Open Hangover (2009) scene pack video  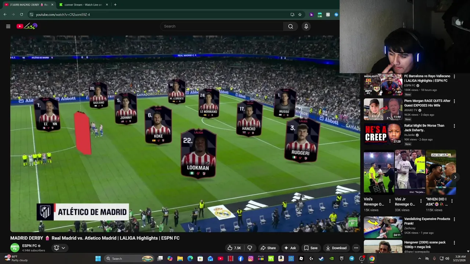383,246
